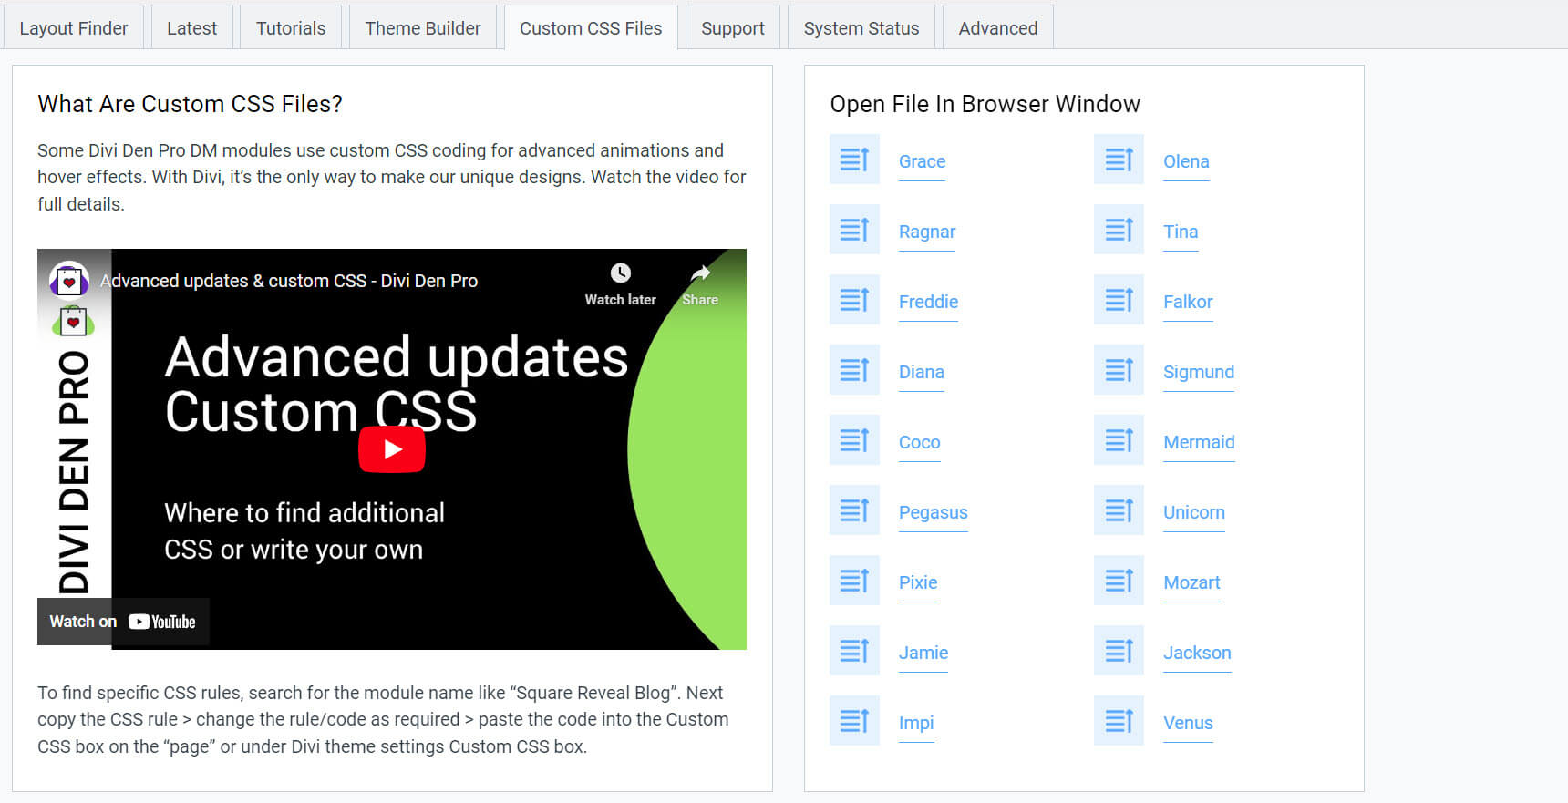
Task: Click the Watch later clock icon
Action: 620,273
